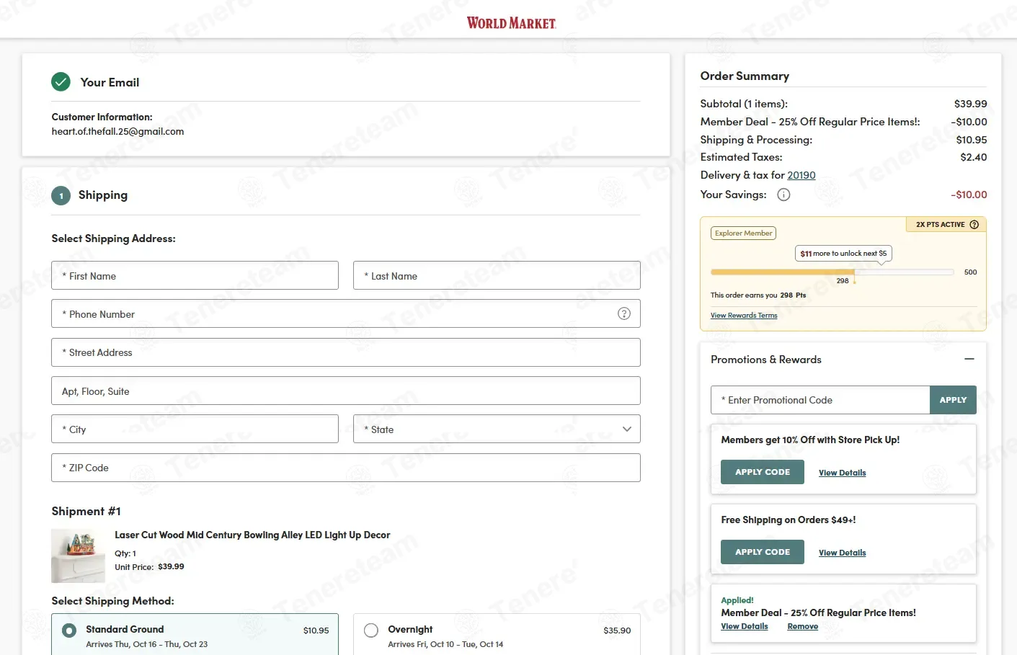The width and height of the screenshot is (1017, 655).
Task: Focus the Enter Promotional Code field
Action: 820,400
